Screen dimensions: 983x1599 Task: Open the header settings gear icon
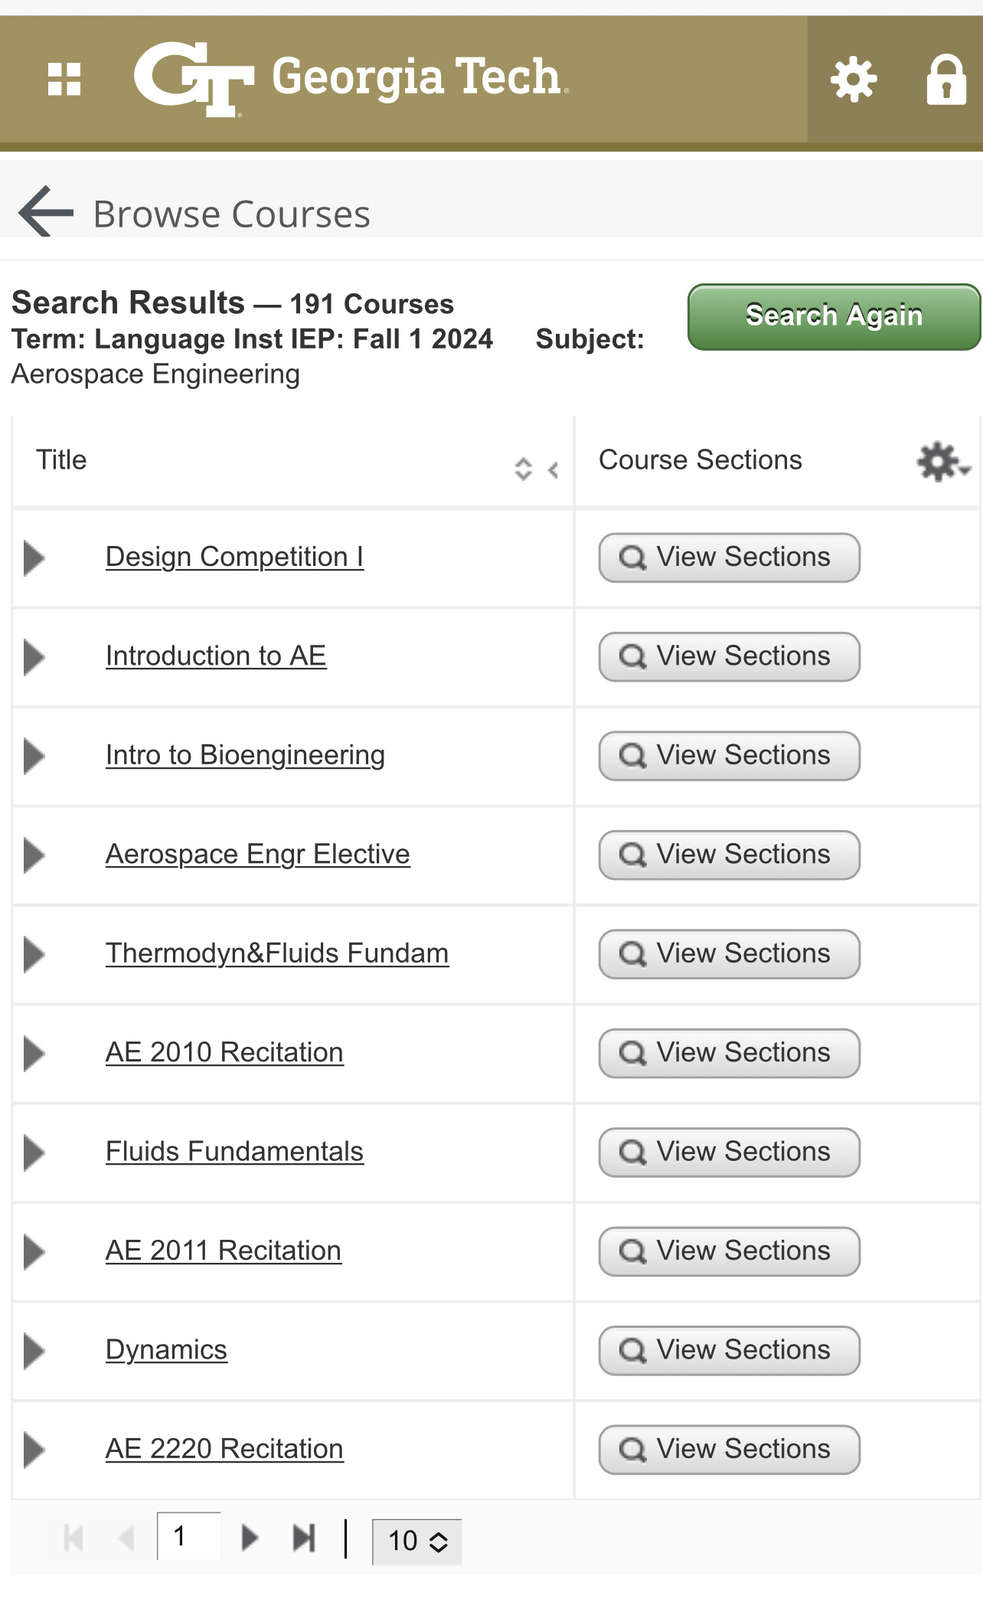854,79
